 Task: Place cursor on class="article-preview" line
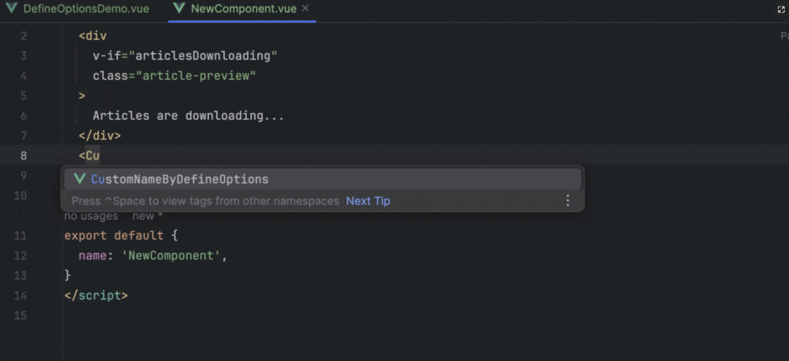pos(175,76)
